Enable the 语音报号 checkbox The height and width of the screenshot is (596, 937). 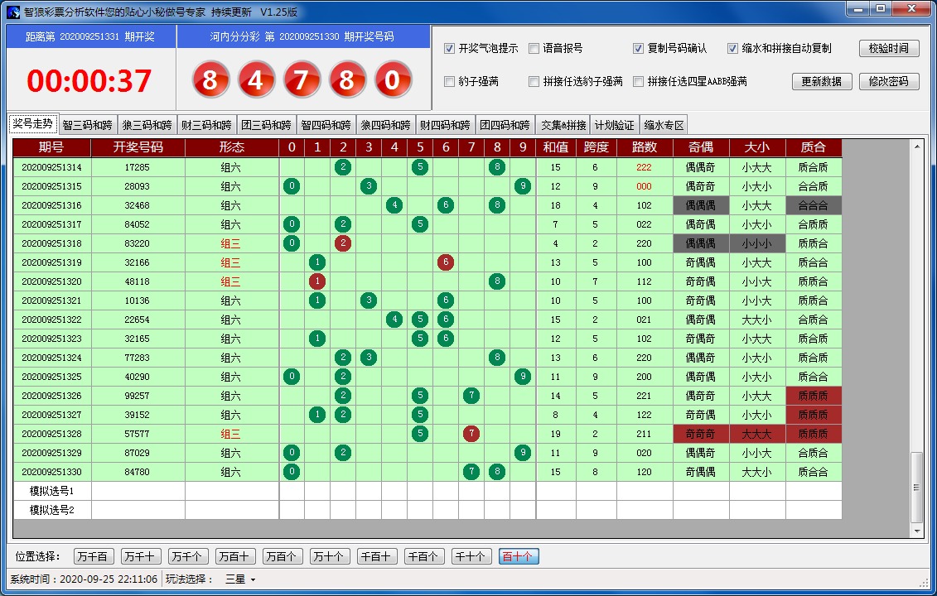click(x=534, y=49)
